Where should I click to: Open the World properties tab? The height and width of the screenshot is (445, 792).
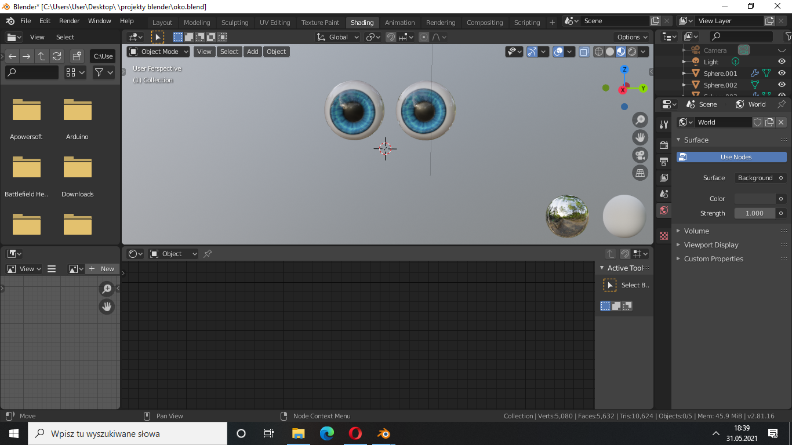664,210
